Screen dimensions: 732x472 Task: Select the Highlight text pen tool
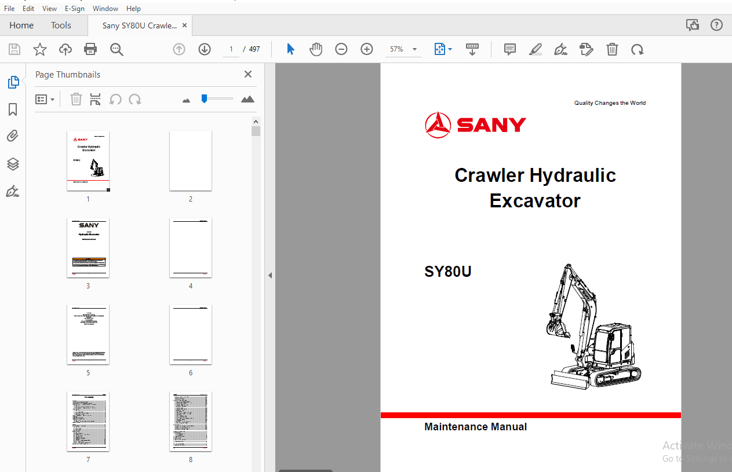pyautogui.click(x=536, y=49)
